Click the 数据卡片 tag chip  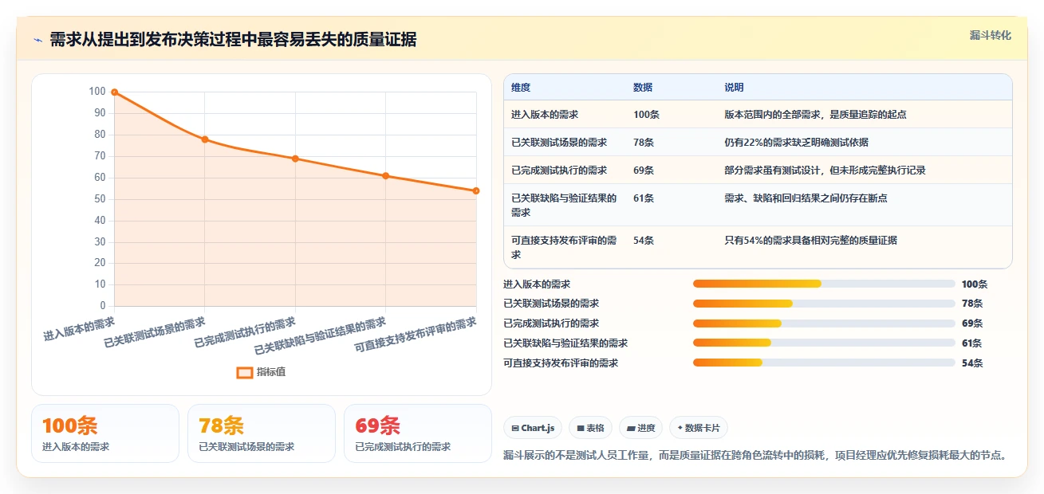click(x=699, y=428)
